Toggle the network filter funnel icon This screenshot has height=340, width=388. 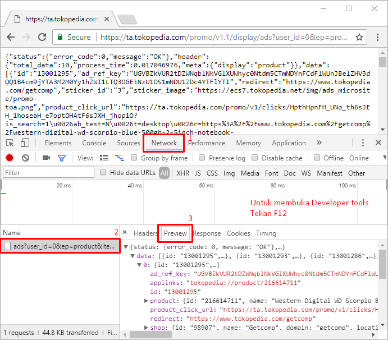(62, 158)
